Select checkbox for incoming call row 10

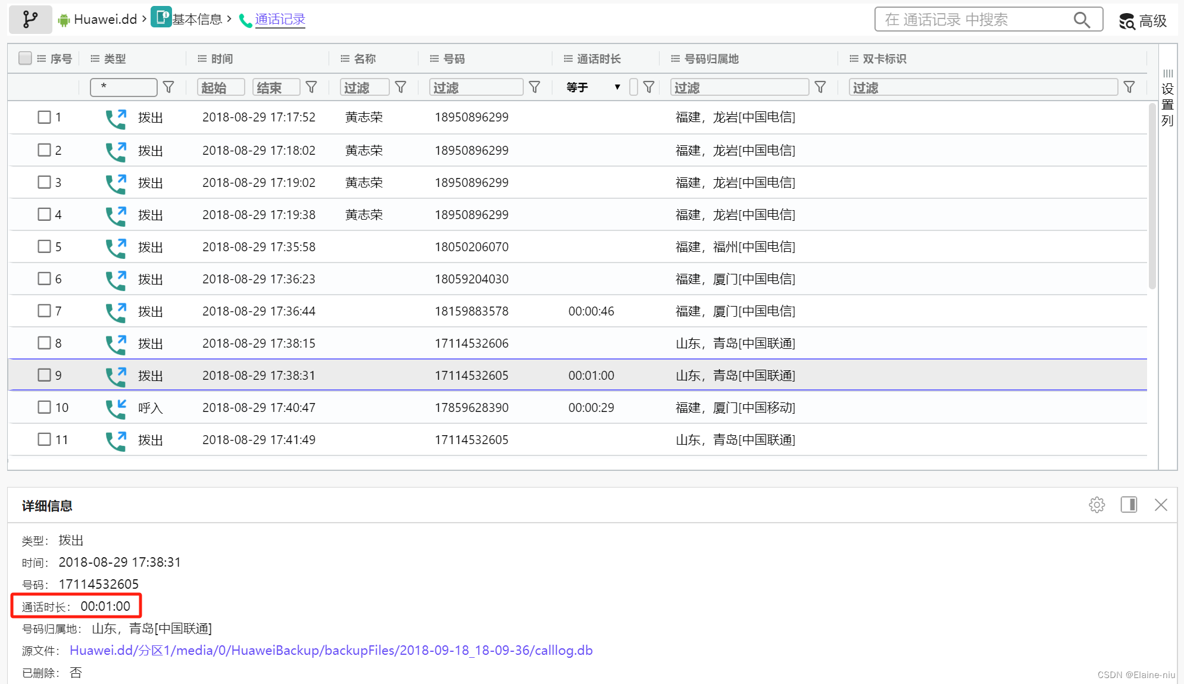(x=44, y=407)
